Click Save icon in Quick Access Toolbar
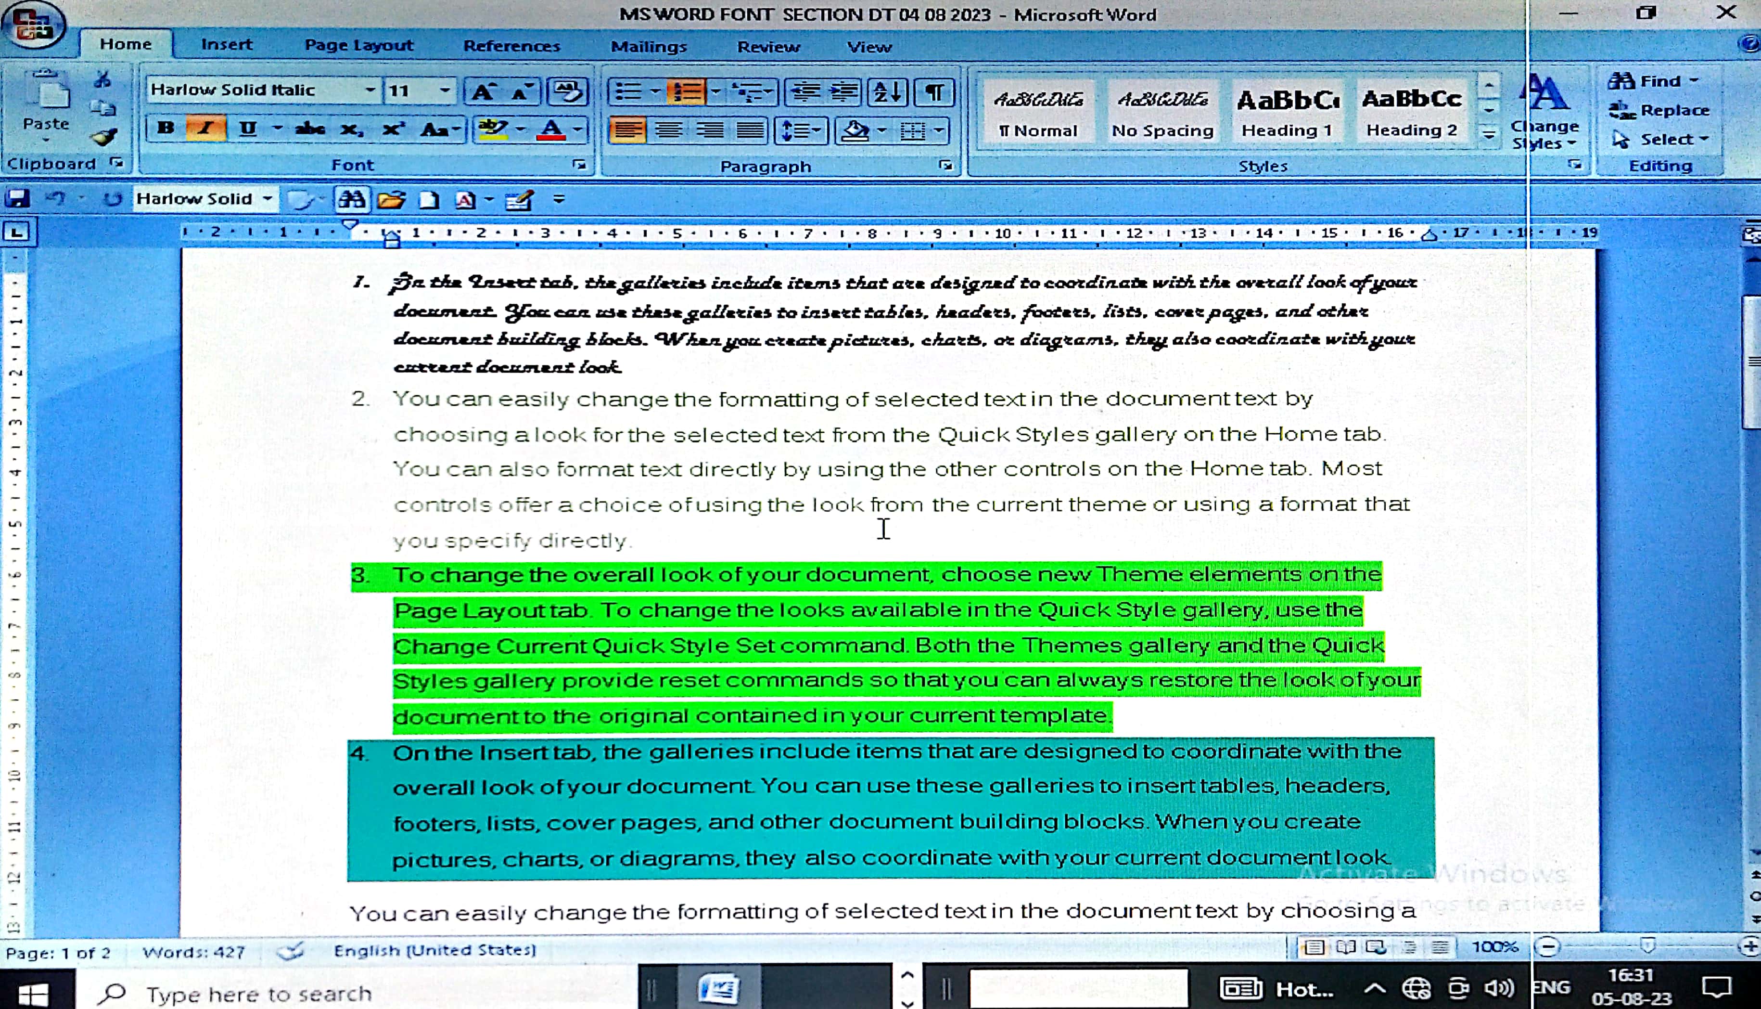Screen dimensions: 1761x1009 coord(17,200)
